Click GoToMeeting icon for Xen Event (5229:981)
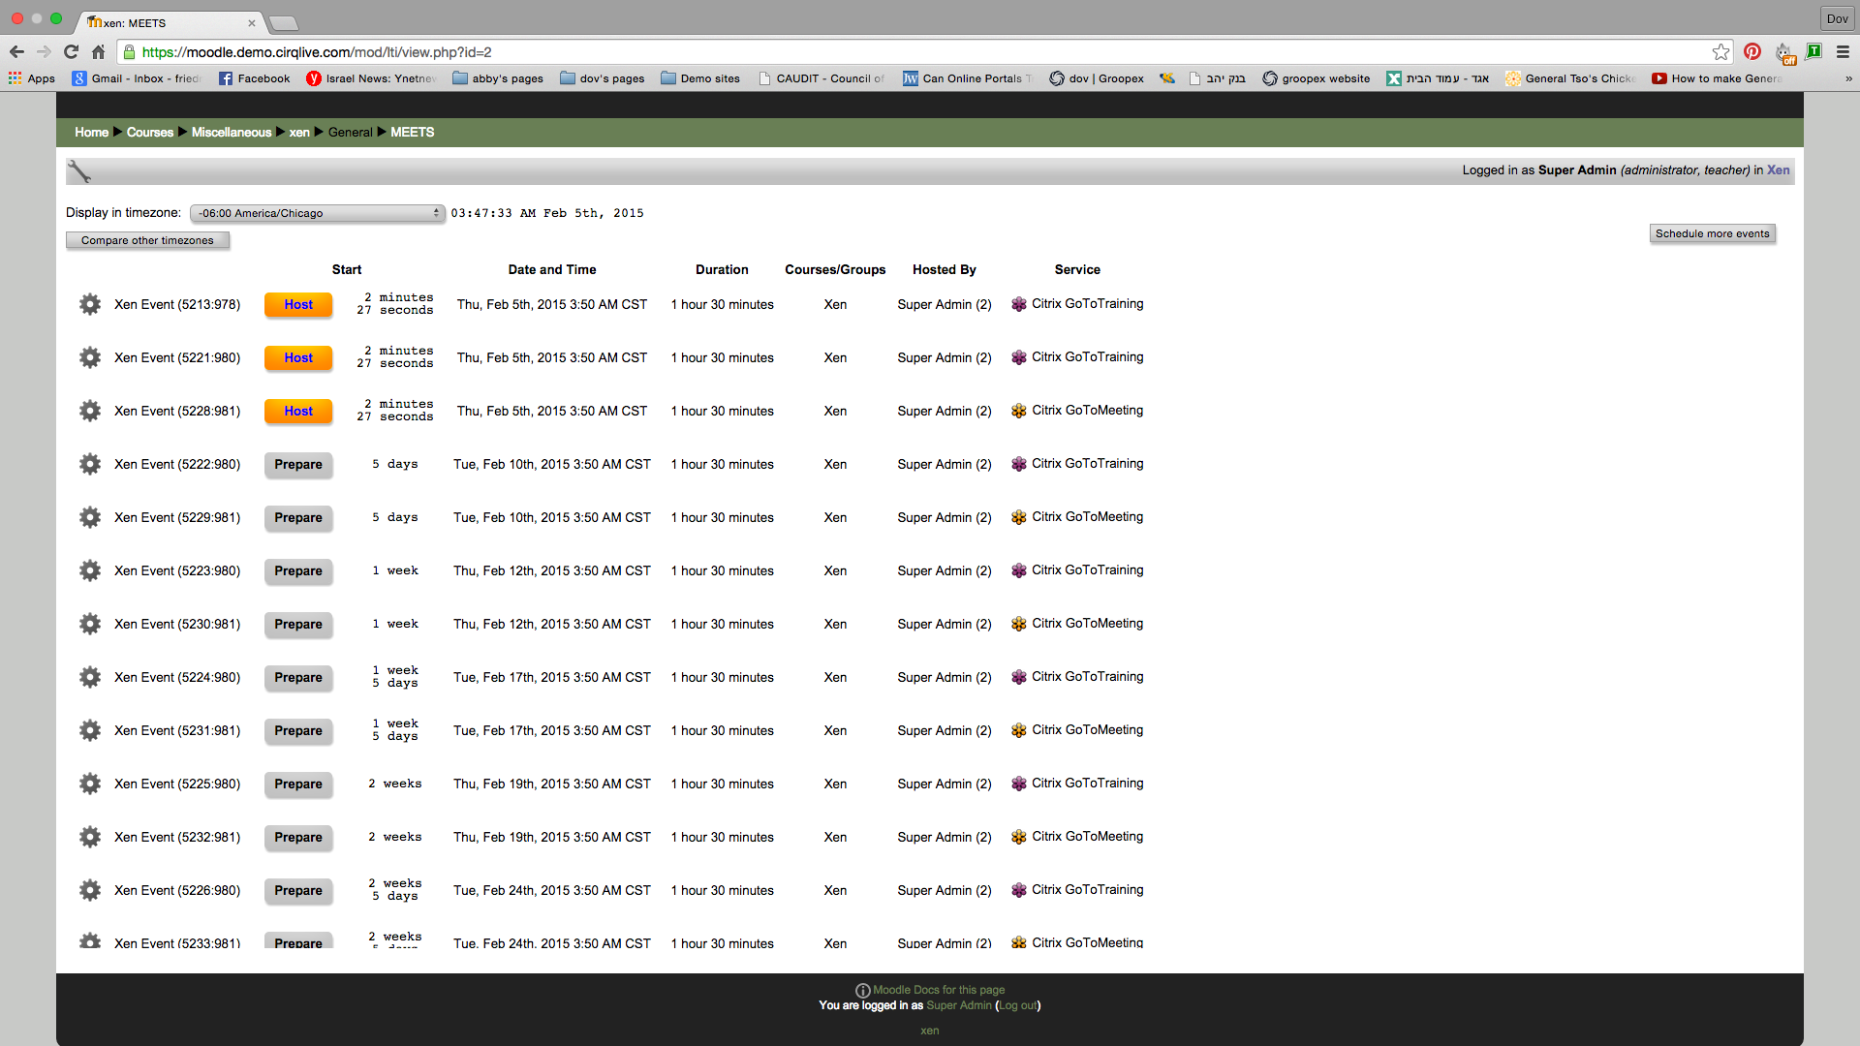The height and width of the screenshot is (1046, 1860). 1019,517
